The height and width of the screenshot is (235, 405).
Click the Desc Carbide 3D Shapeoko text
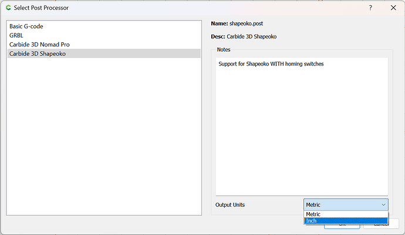point(244,37)
